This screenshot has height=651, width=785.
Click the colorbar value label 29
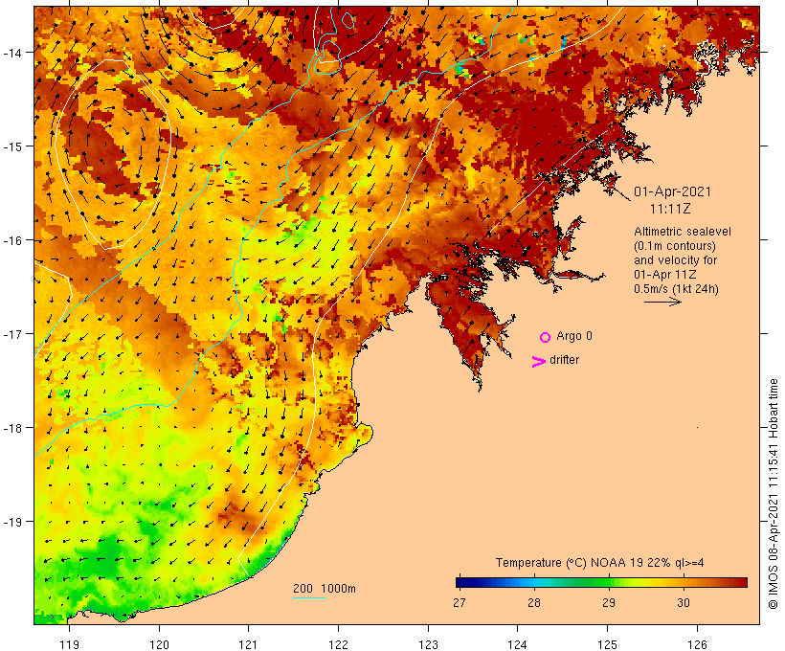[608, 603]
